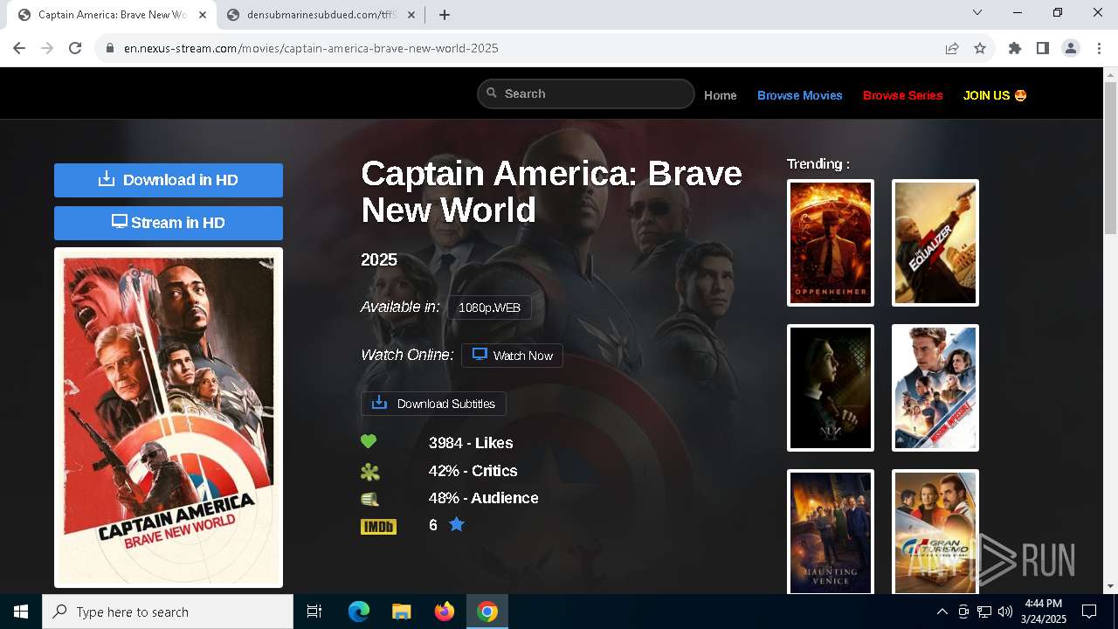Go back with the browser back arrow
This screenshot has height=629, width=1118.
[x=19, y=48]
